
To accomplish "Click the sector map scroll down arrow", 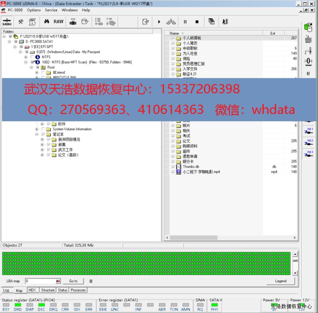I will click(295, 273).
